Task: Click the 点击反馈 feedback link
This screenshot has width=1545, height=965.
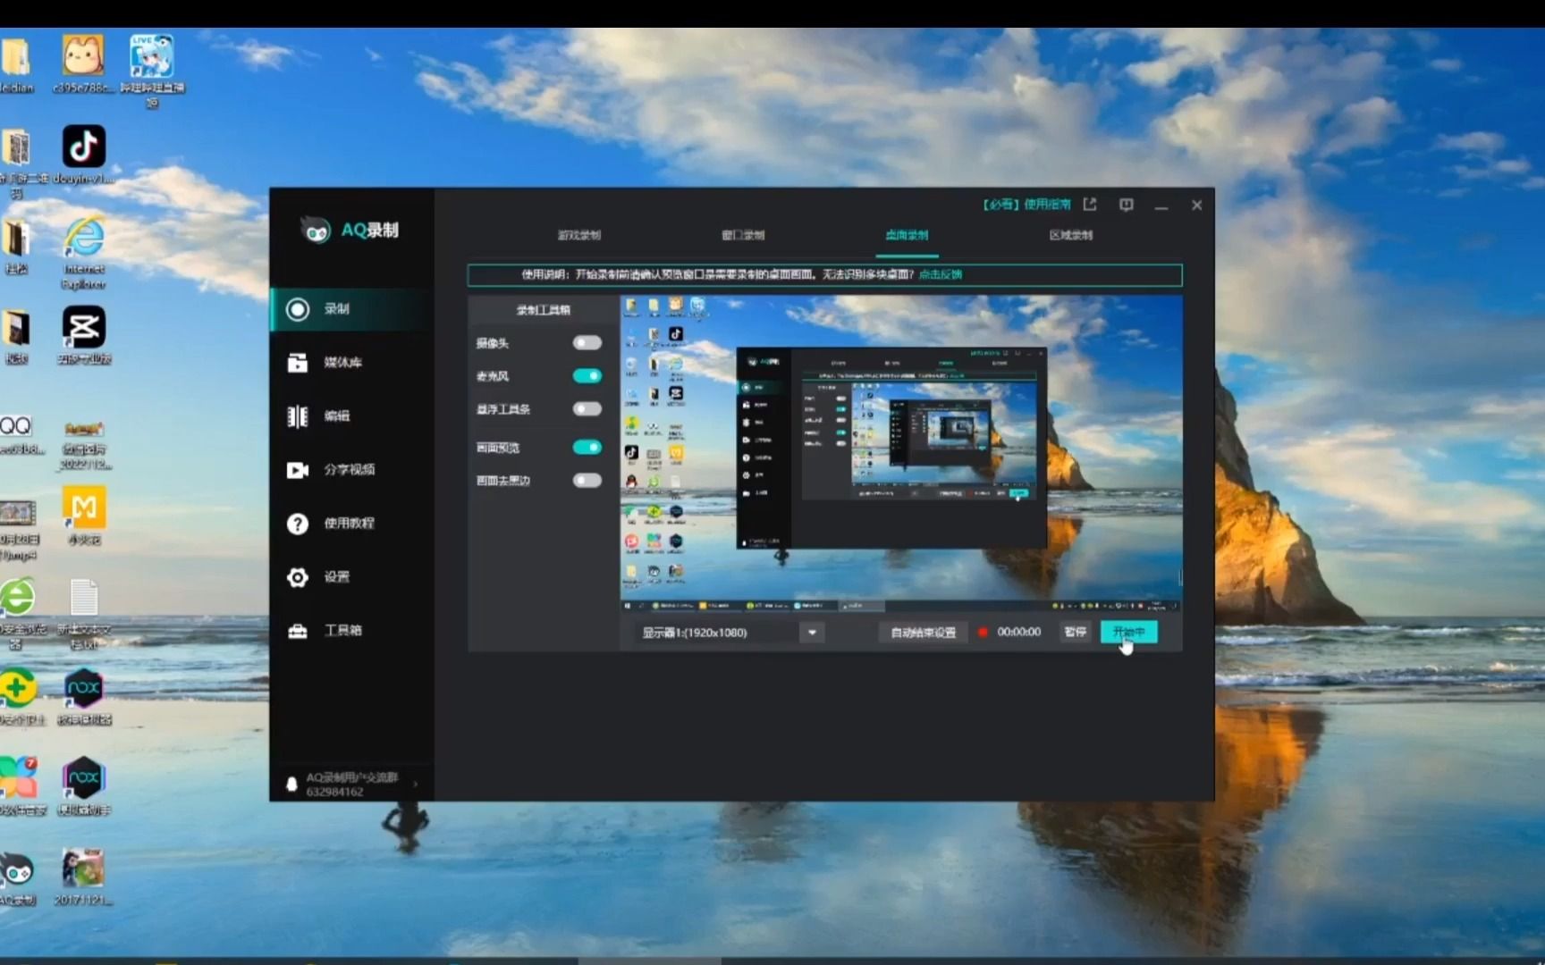Action: pos(940,275)
